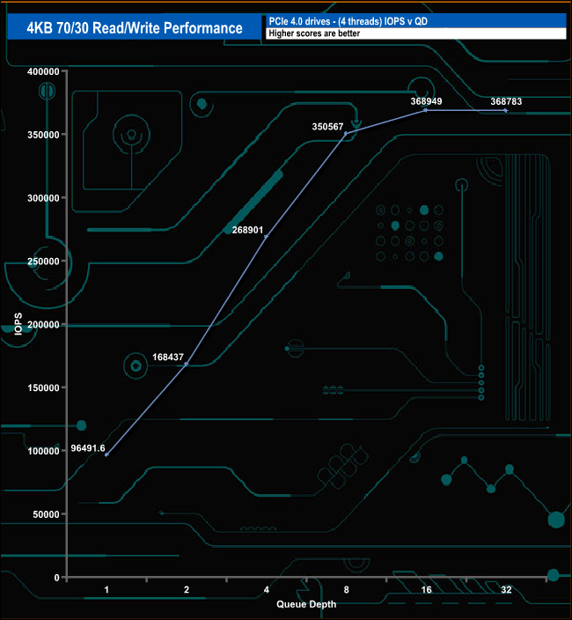The width and height of the screenshot is (572, 620).
Task: Click the y-axis value 50000
Action: click(46, 514)
